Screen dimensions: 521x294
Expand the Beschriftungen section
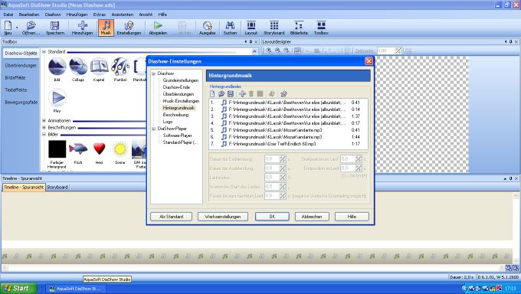coord(44,128)
